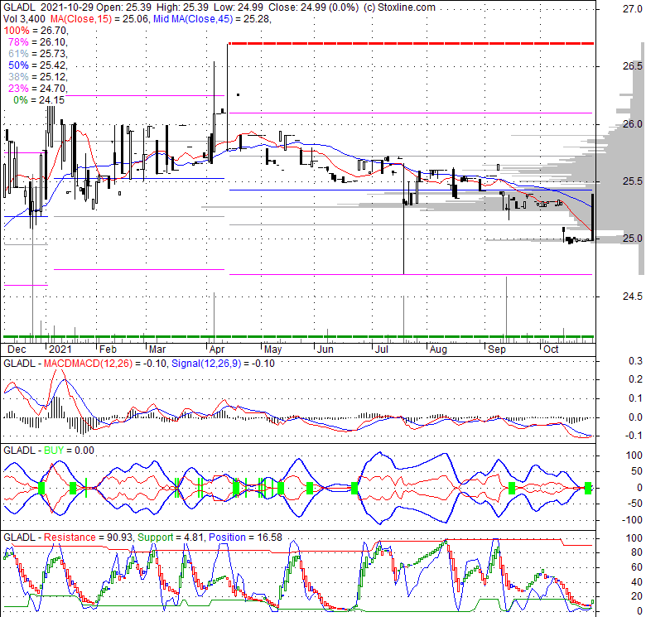Click the 'Mar' month label on time axis

pyautogui.click(x=157, y=349)
